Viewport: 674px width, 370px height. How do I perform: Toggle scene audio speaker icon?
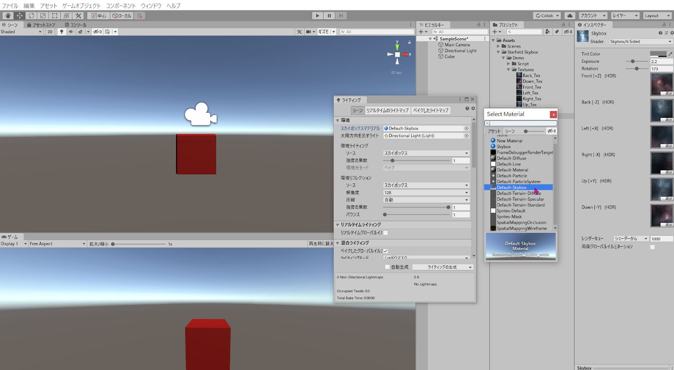click(x=71, y=32)
